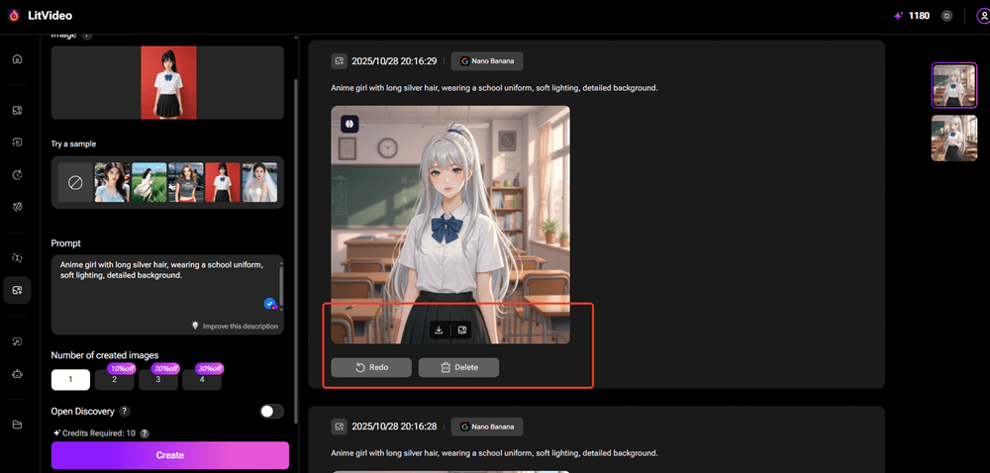Select the no-sample circle-slash icon

coord(75,183)
